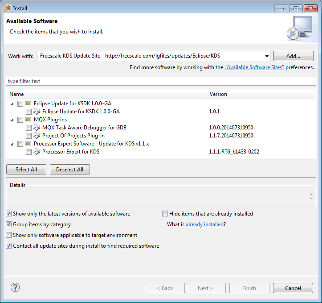Enable Show only software applicable to target environment

[8, 235]
